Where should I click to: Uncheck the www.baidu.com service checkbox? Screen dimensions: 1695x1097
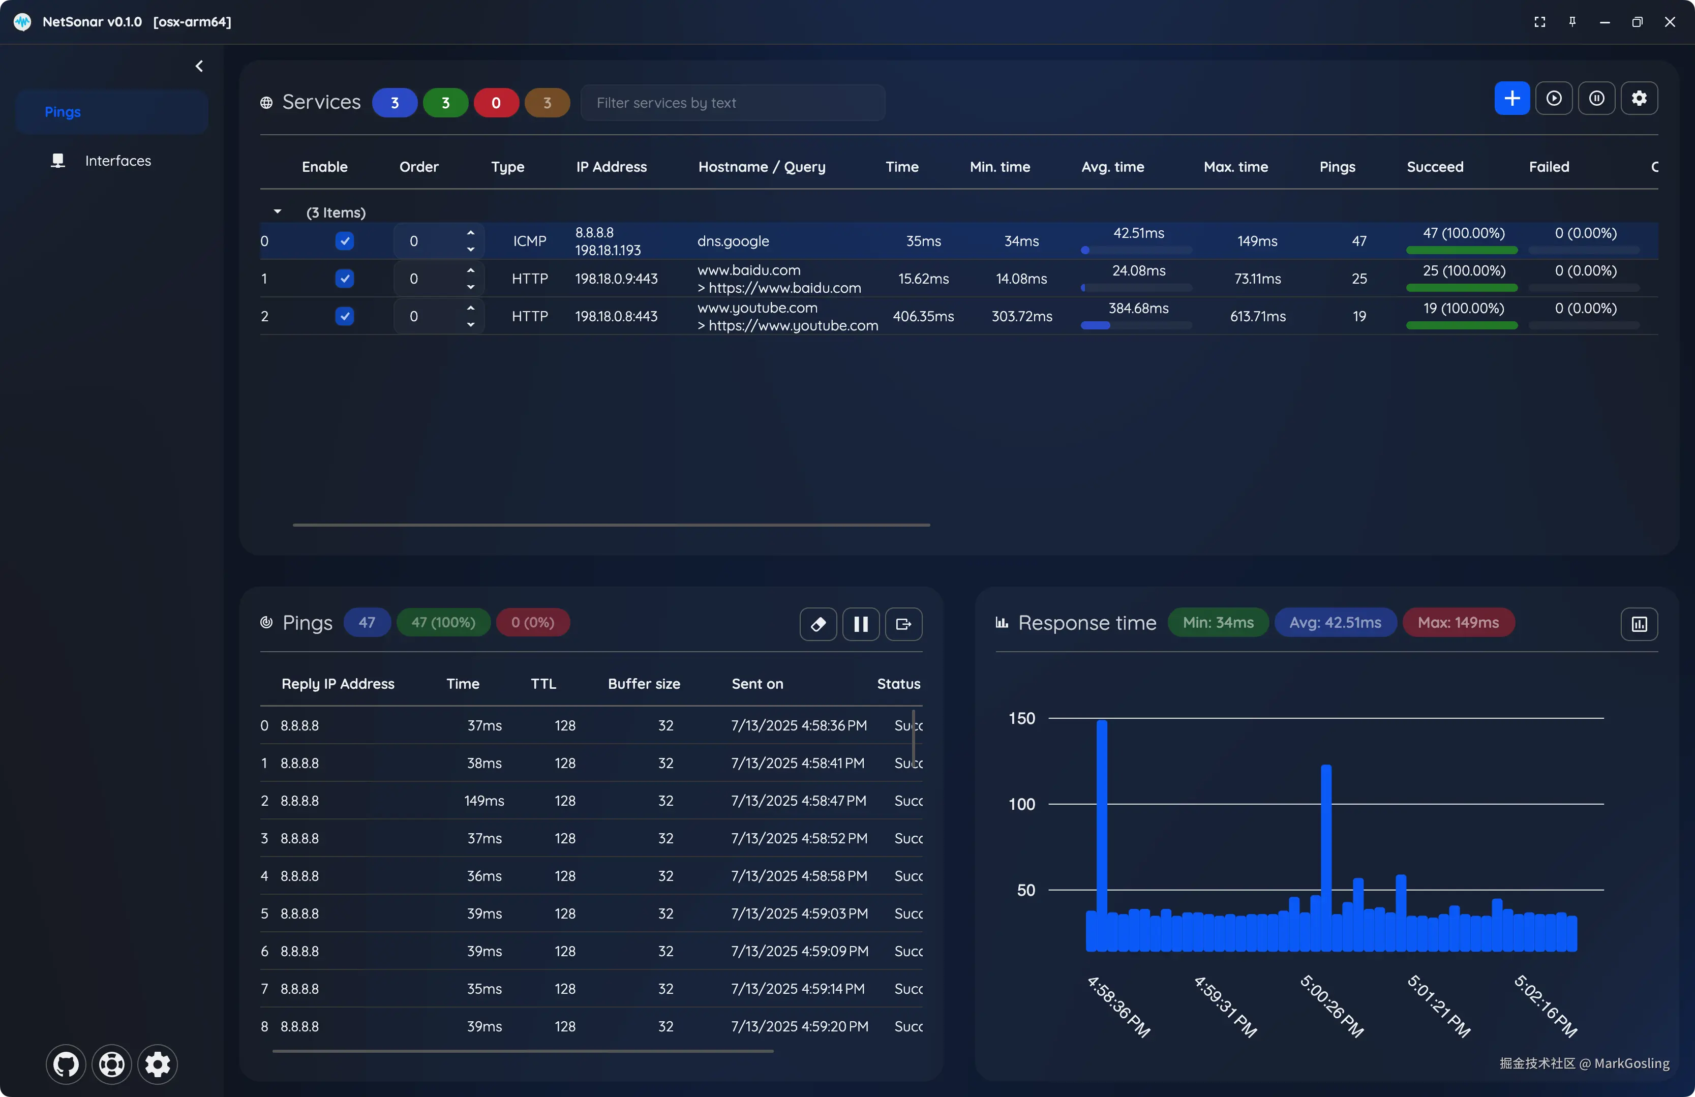[345, 279]
